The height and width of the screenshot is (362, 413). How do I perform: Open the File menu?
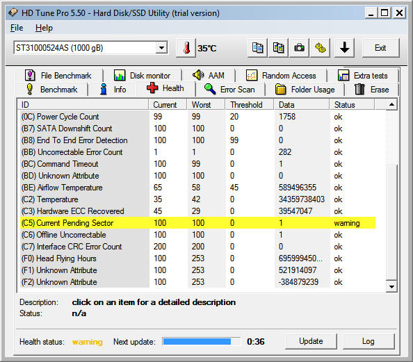coord(17,28)
